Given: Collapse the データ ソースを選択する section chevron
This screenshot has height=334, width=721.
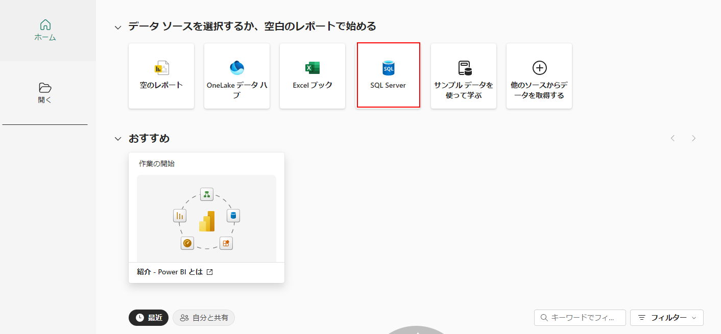Looking at the screenshot, I should [x=118, y=26].
